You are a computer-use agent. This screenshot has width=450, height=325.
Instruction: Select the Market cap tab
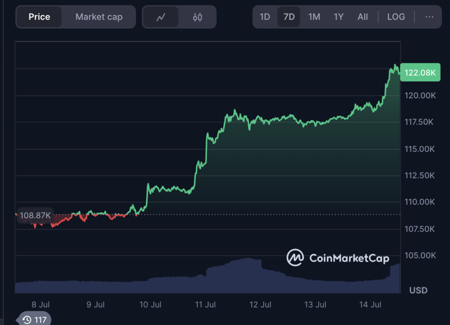pyautogui.click(x=99, y=17)
